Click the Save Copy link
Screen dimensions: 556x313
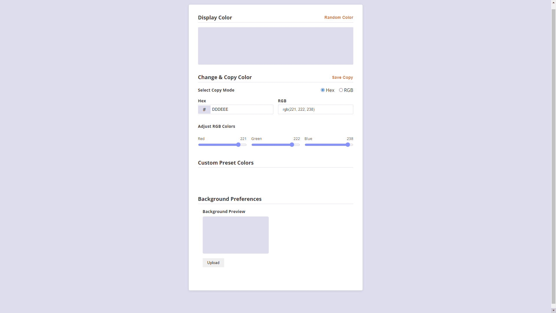[x=342, y=77]
